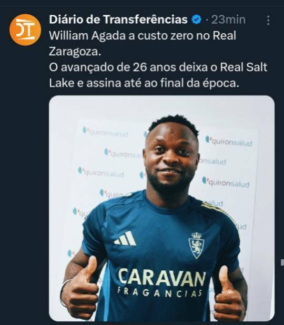Viewport: 284px width, 325px height.
Task: Click the top-right quironsalud logo on backdrop
Action: tap(229, 141)
